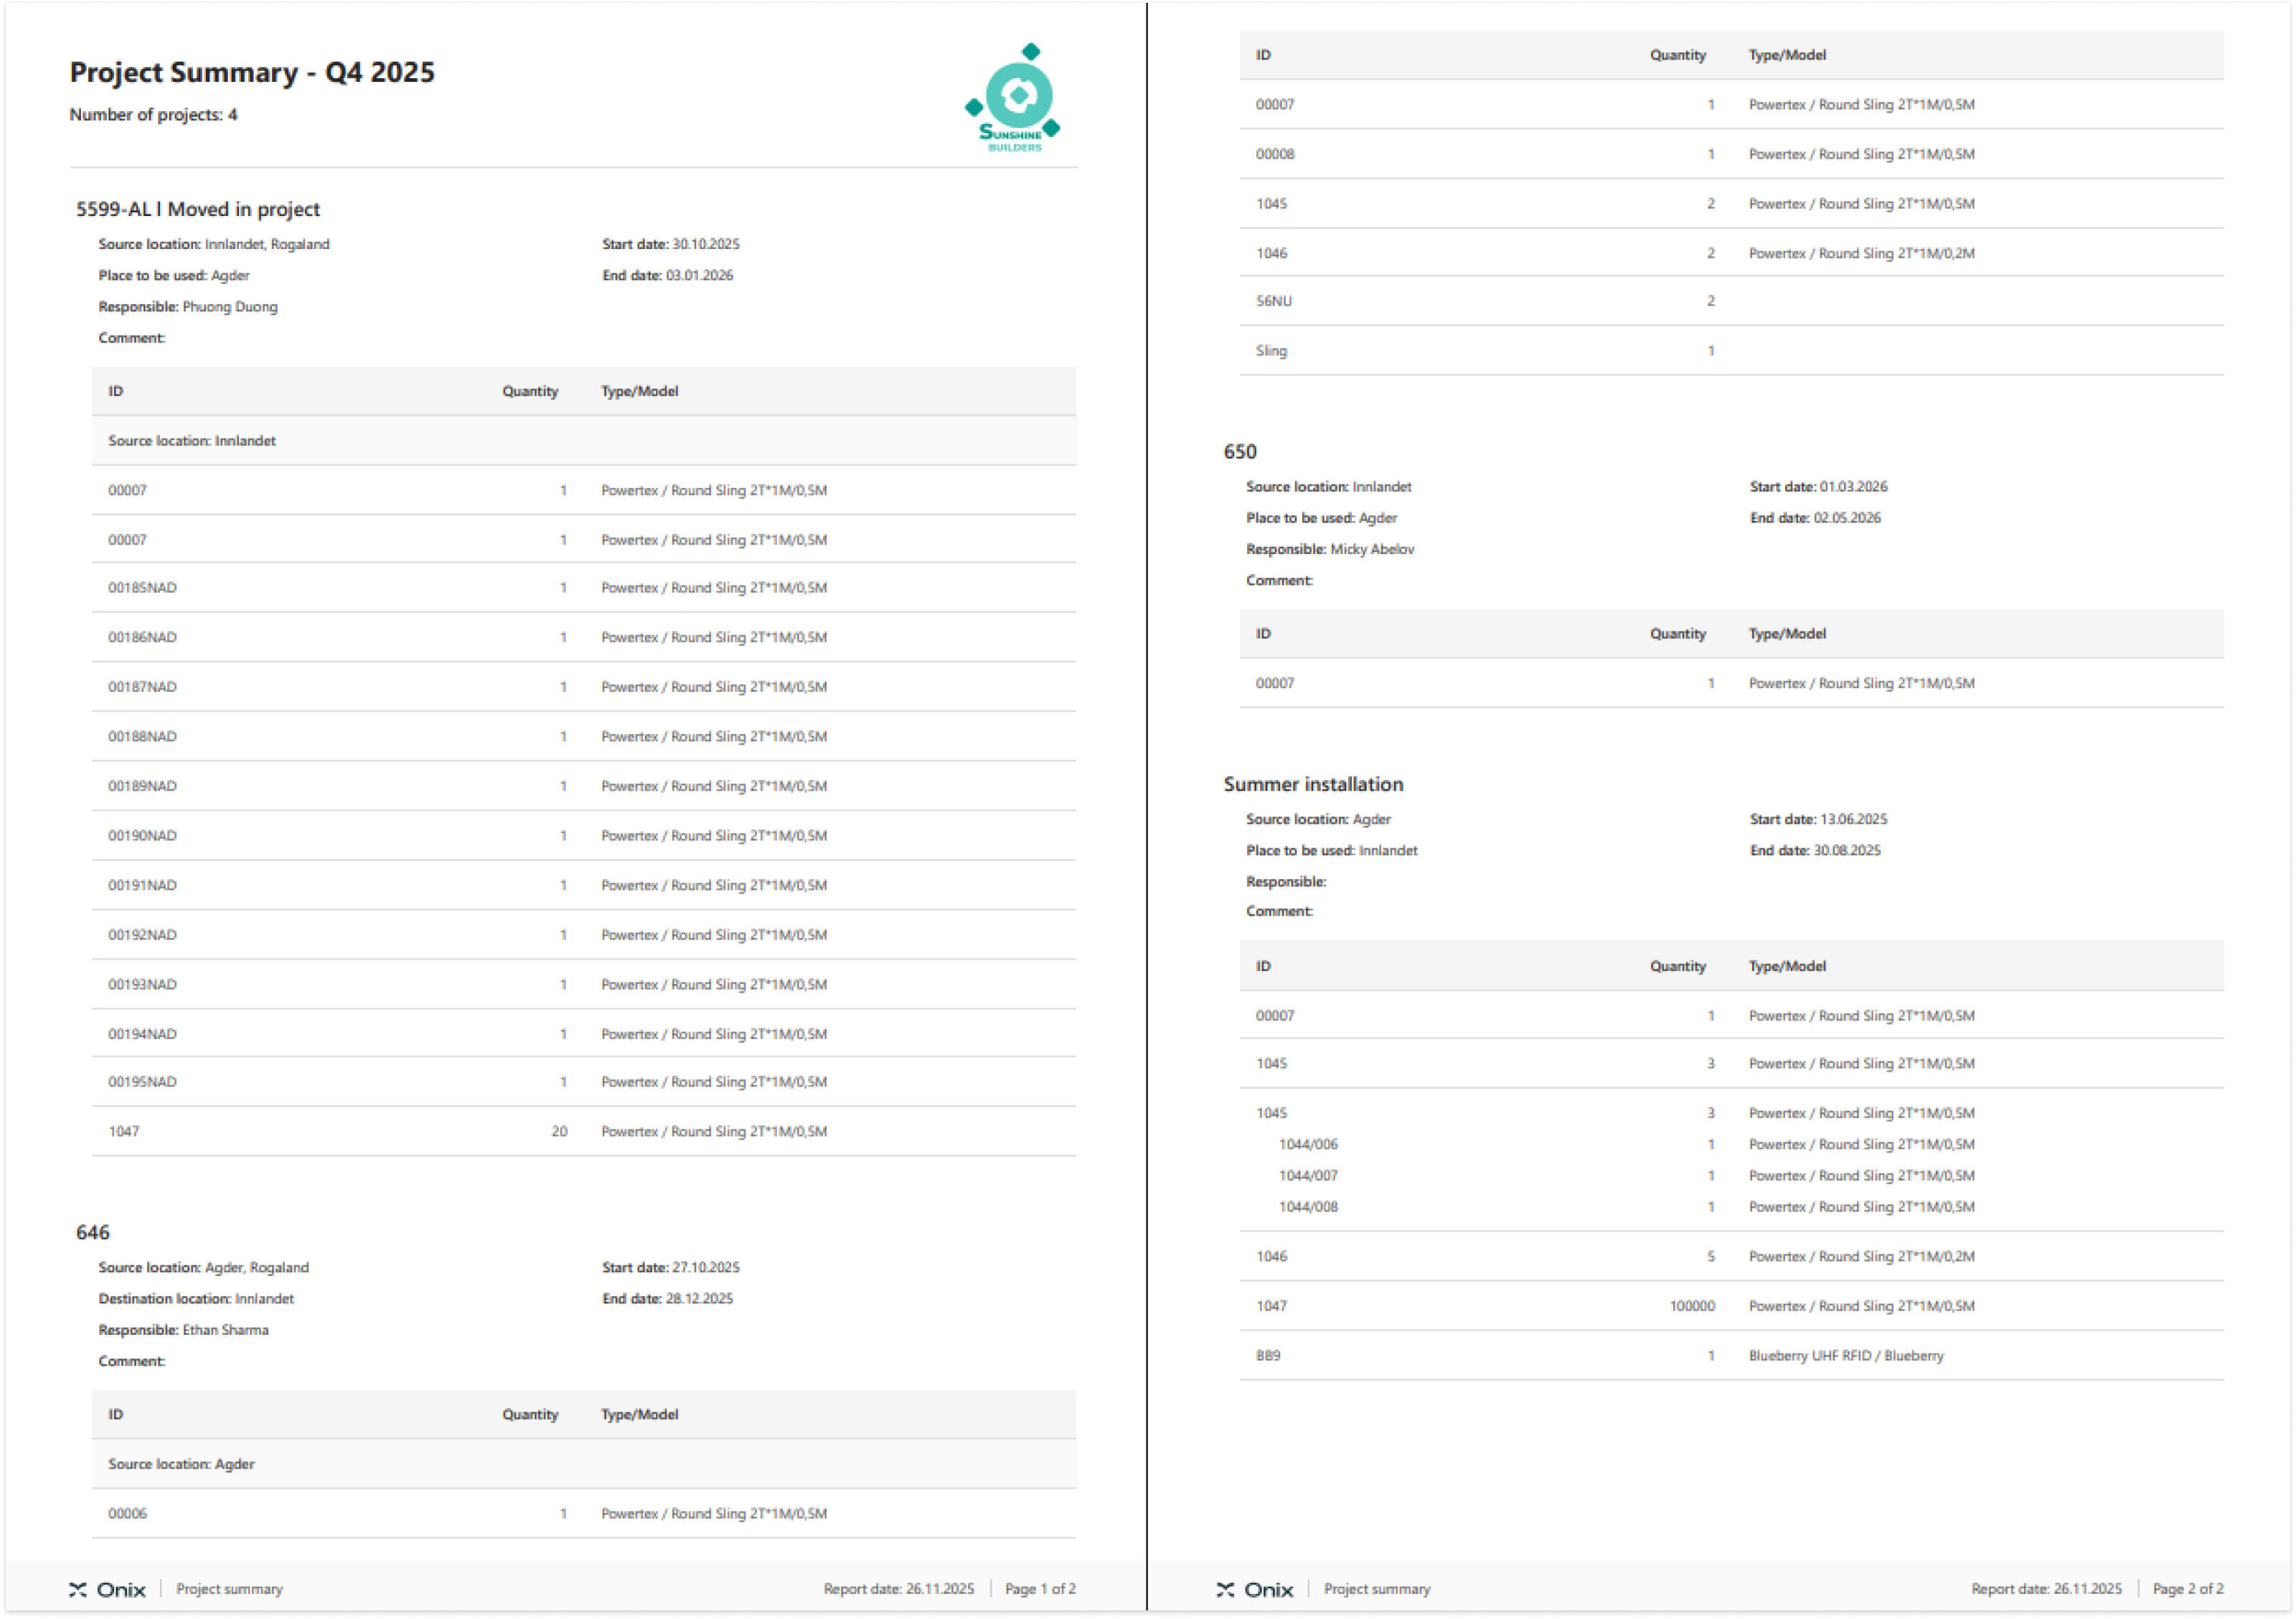Click the Onix logo on page 1 footer

(107, 1589)
